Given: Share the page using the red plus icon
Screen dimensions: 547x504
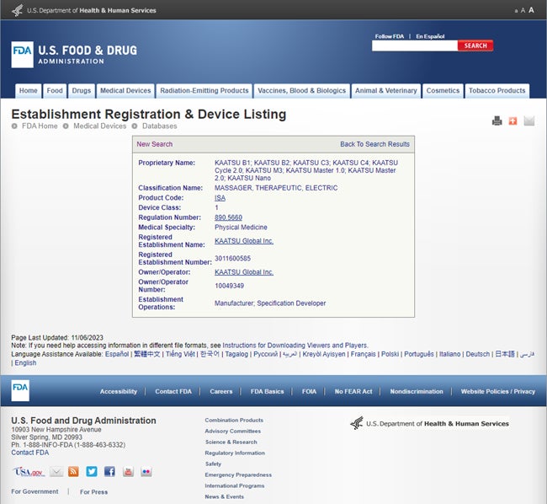Looking at the screenshot, I should (x=512, y=121).
